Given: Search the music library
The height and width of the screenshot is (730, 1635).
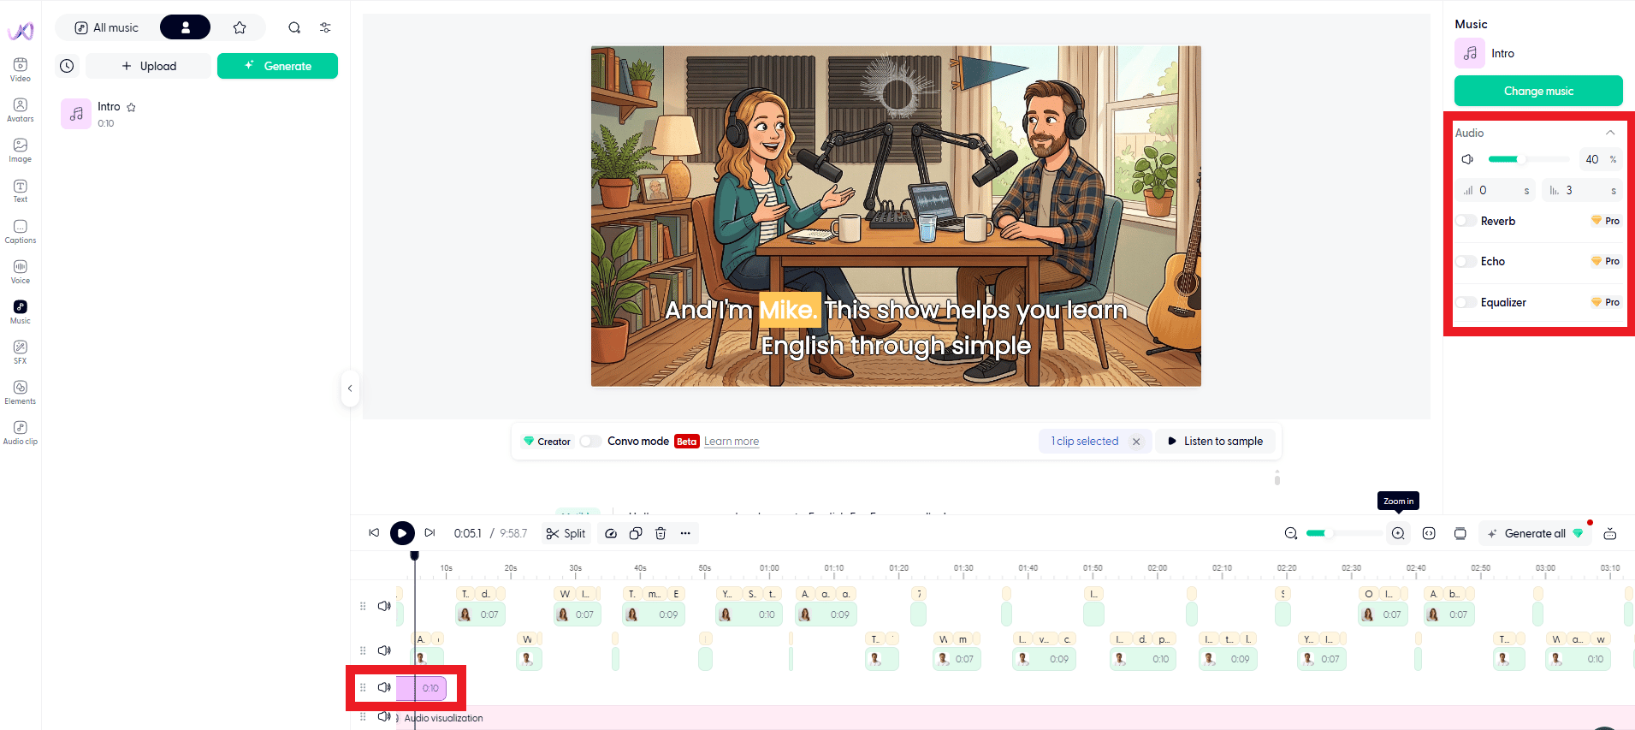Looking at the screenshot, I should pyautogui.click(x=294, y=27).
